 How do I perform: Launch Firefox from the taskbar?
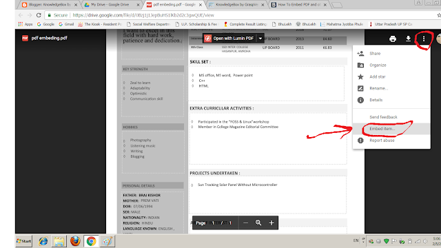click(75, 241)
